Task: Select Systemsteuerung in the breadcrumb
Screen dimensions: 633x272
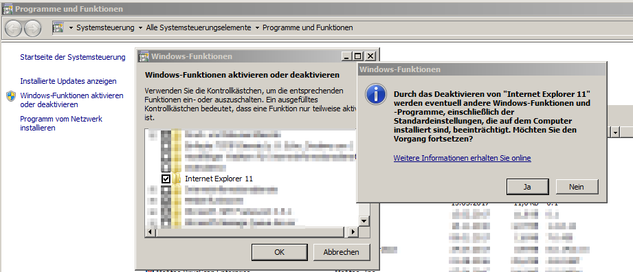Action: [105, 28]
